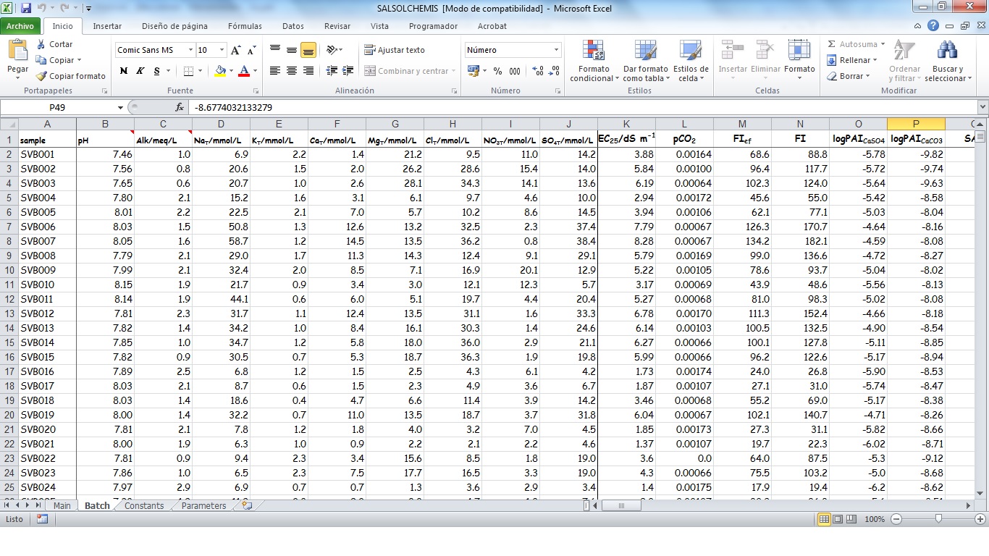Open the Vista ribbon tab
The width and height of the screenshot is (989, 556).
[379, 26]
